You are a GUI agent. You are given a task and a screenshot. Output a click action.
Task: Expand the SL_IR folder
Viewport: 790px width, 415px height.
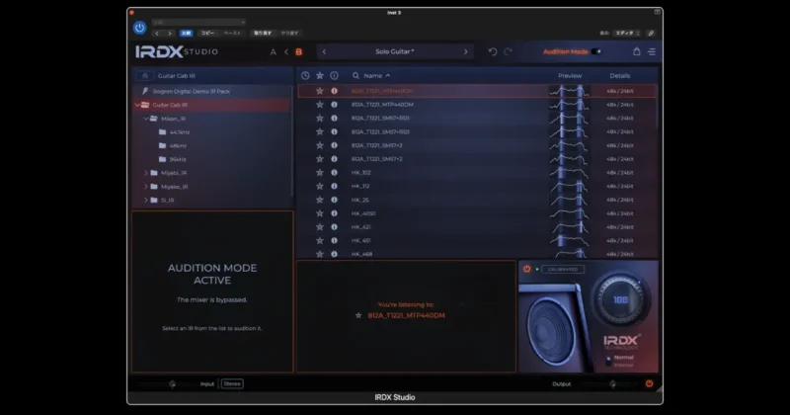tap(145, 201)
